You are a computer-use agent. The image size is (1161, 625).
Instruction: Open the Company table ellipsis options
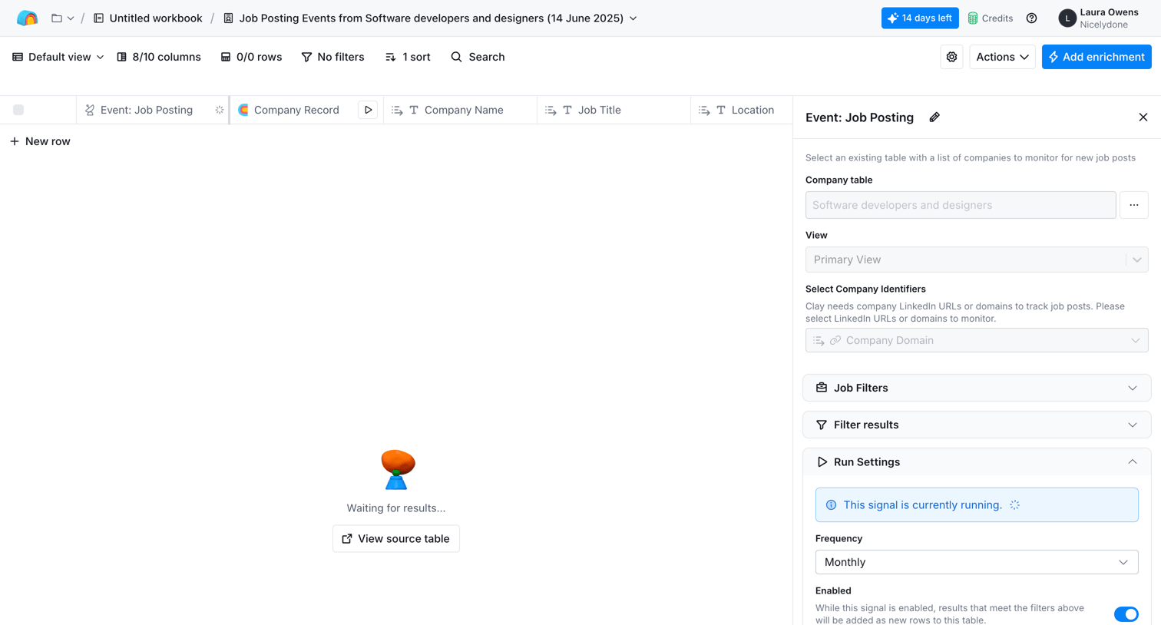pos(1133,205)
